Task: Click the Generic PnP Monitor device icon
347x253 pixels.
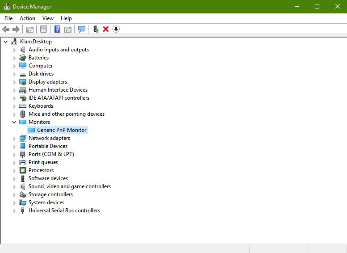Action: point(31,130)
